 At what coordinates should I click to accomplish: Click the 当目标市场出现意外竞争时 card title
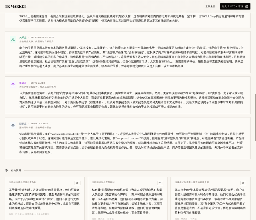(x=23, y=182)
